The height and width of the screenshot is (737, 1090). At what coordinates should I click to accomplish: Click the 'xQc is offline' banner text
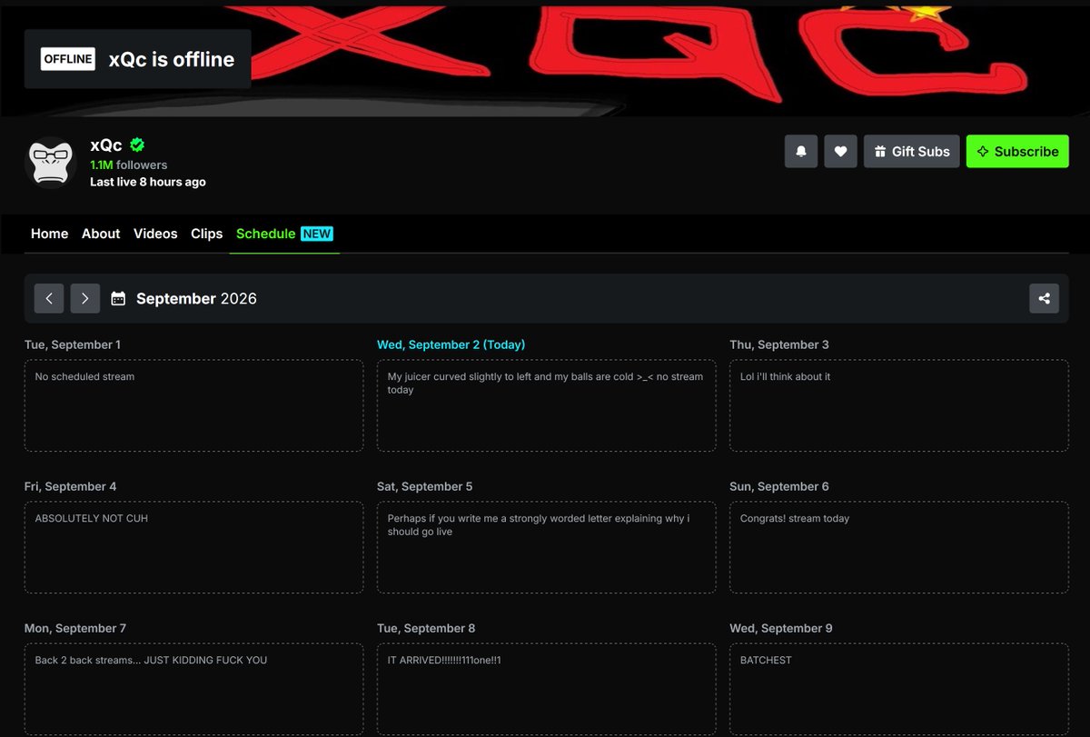pos(172,59)
